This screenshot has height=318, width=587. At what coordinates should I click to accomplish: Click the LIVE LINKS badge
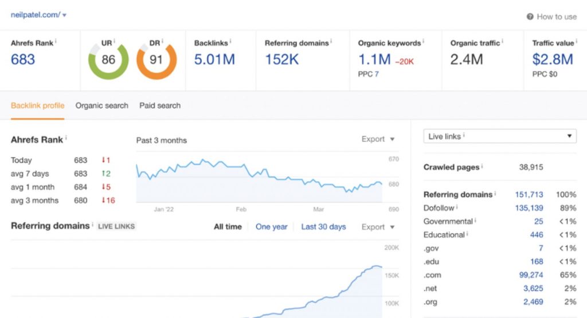[116, 226]
